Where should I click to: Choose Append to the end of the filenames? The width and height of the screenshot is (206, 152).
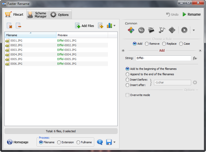pyautogui.click(x=127, y=74)
